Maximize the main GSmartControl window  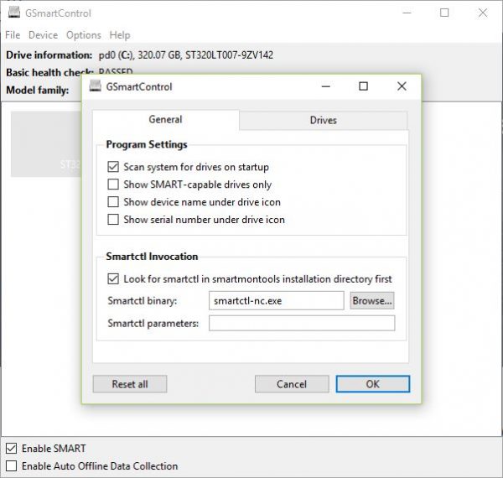(x=444, y=13)
